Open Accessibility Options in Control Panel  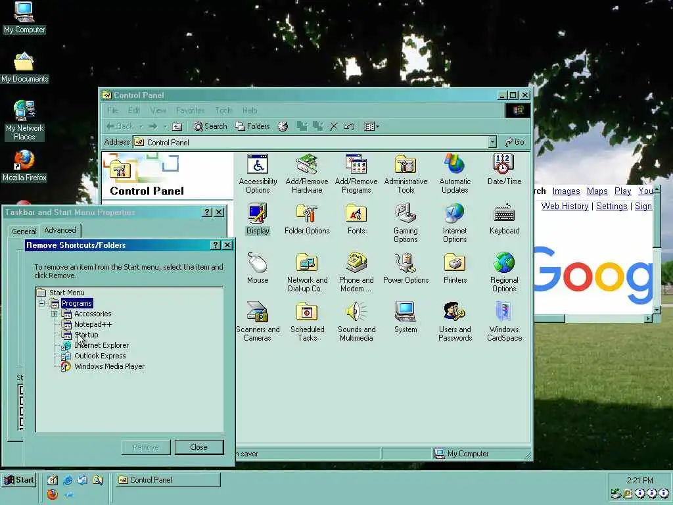point(258,174)
